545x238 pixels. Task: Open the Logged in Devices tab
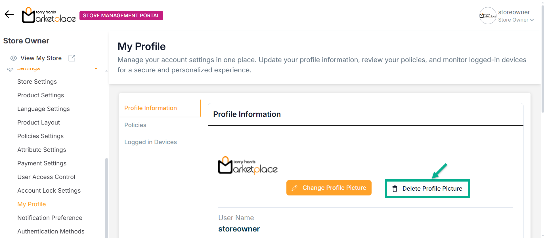click(x=150, y=142)
